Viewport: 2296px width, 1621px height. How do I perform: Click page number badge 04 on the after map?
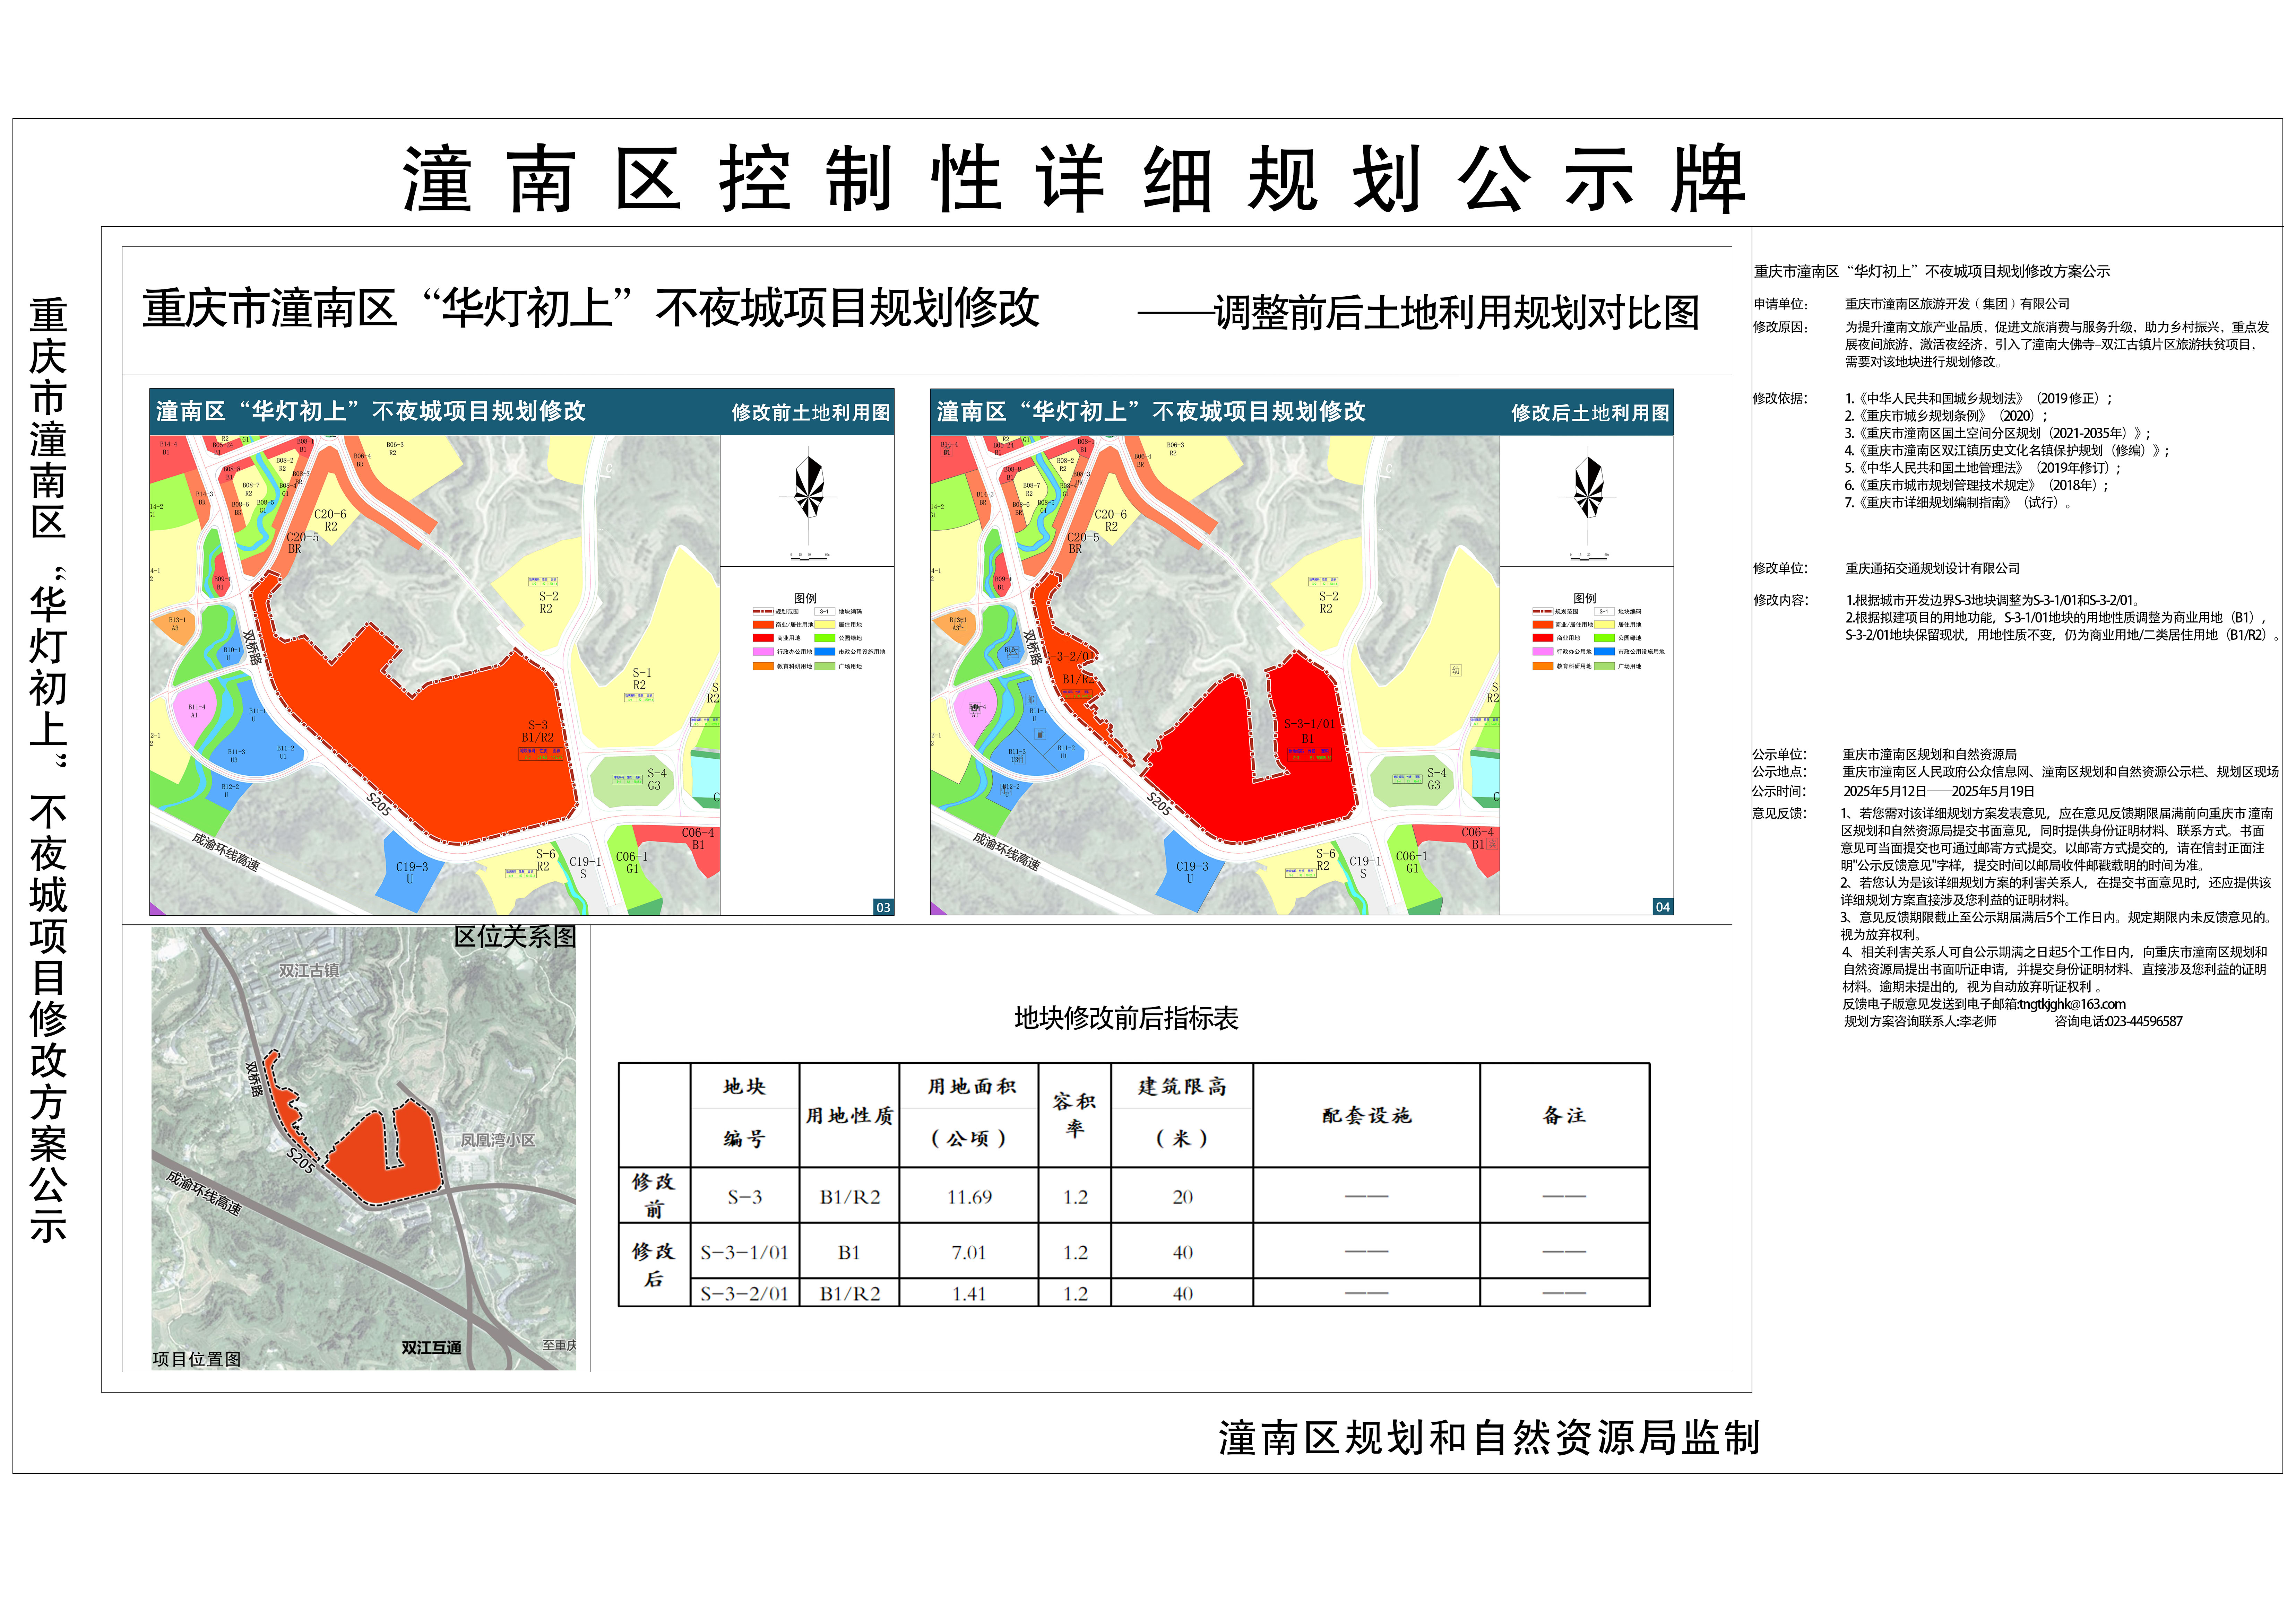[x=1663, y=907]
